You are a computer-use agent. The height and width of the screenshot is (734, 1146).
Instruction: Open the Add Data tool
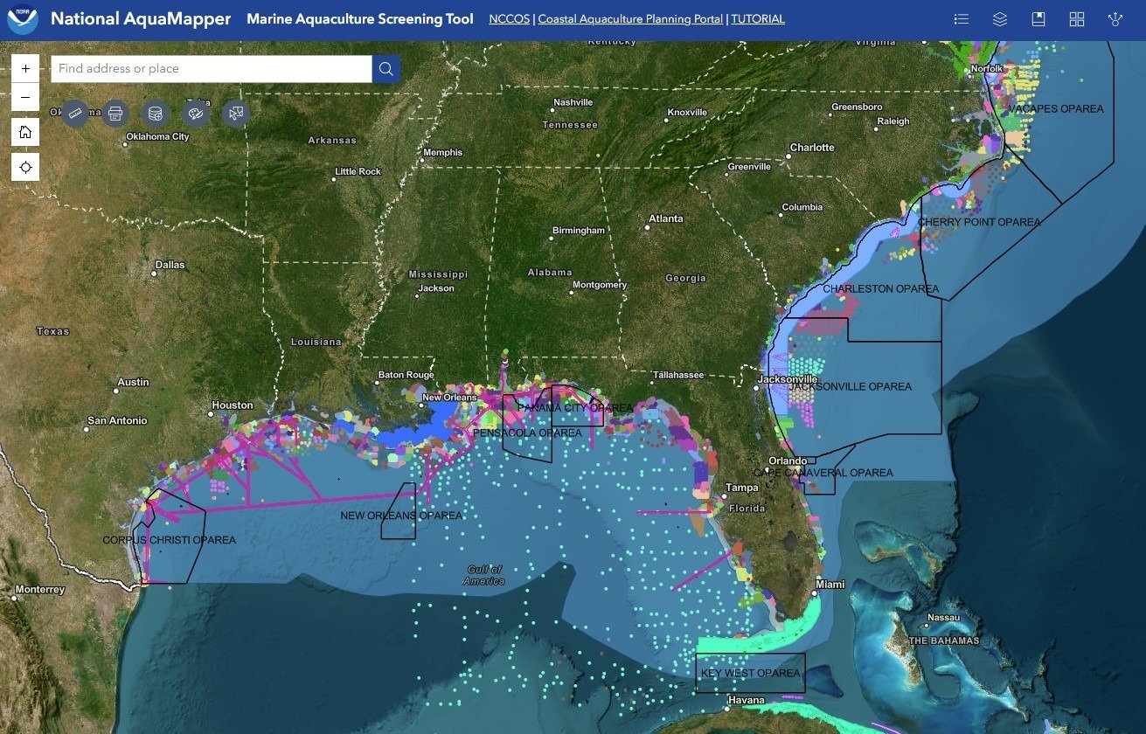(156, 113)
